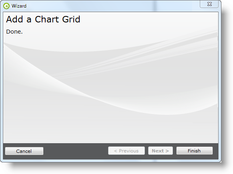Click the greyed-out < Previous button
This screenshot has width=233, height=174.
[x=126, y=151]
